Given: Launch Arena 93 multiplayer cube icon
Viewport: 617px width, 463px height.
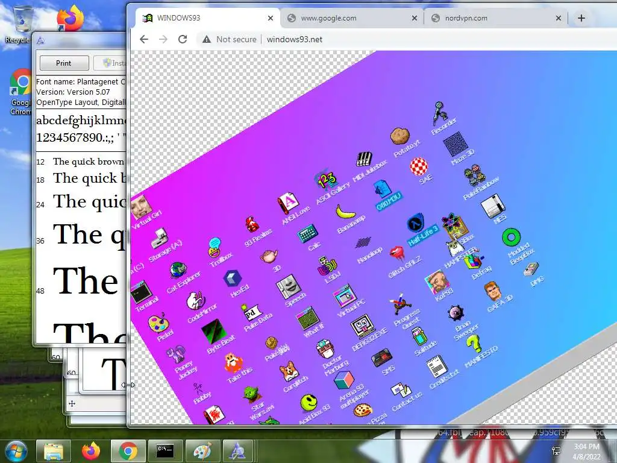Looking at the screenshot, I should click(344, 380).
